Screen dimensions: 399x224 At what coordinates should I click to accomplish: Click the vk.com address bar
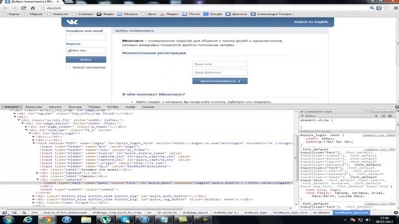point(204,8)
